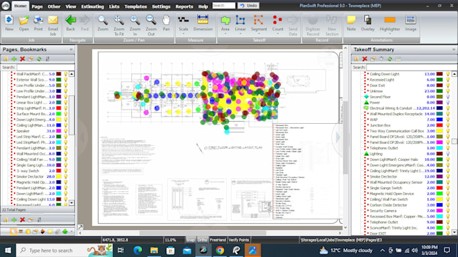Viewport: 458px width, 257px height.
Task: Expand the Power folder in Takeoff Summary
Action: point(366,102)
